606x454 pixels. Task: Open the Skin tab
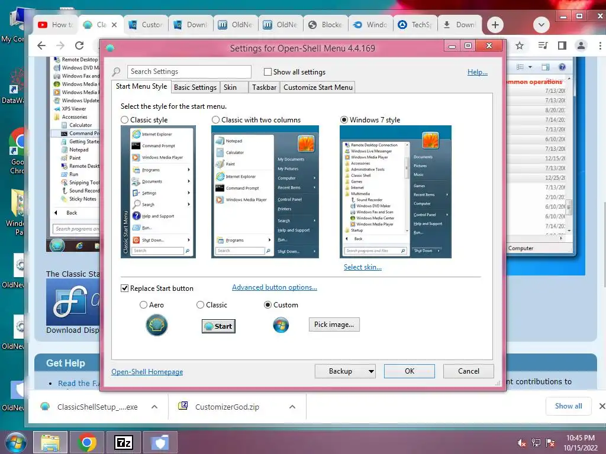pyautogui.click(x=230, y=87)
